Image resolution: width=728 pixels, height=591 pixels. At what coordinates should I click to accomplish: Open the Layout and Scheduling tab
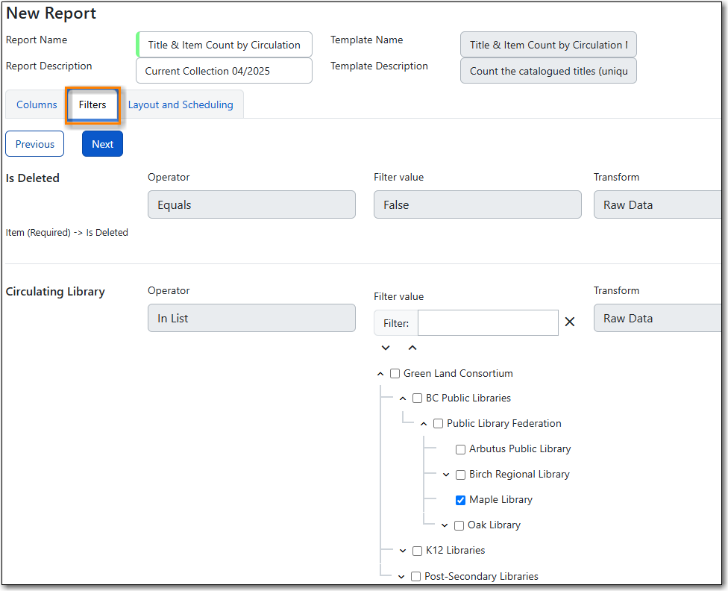point(181,105)
